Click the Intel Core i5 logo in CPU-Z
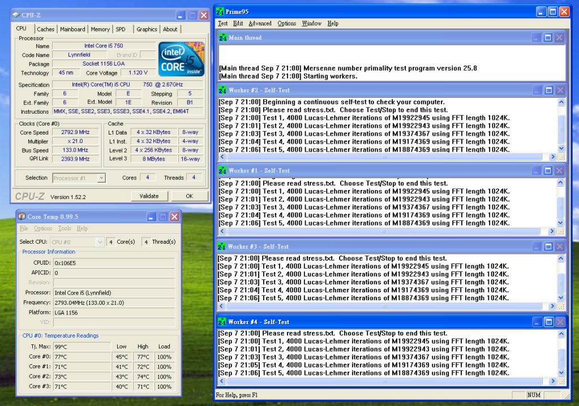 (x=181, y=59)
